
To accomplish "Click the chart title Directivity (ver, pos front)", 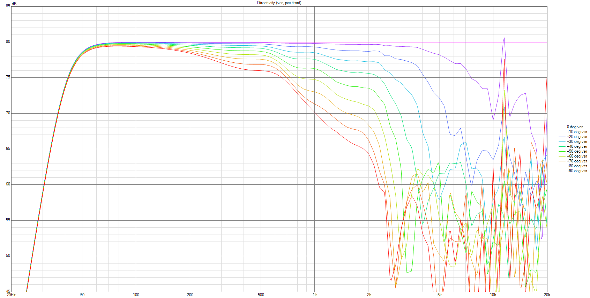I will (x=279, y=3).
